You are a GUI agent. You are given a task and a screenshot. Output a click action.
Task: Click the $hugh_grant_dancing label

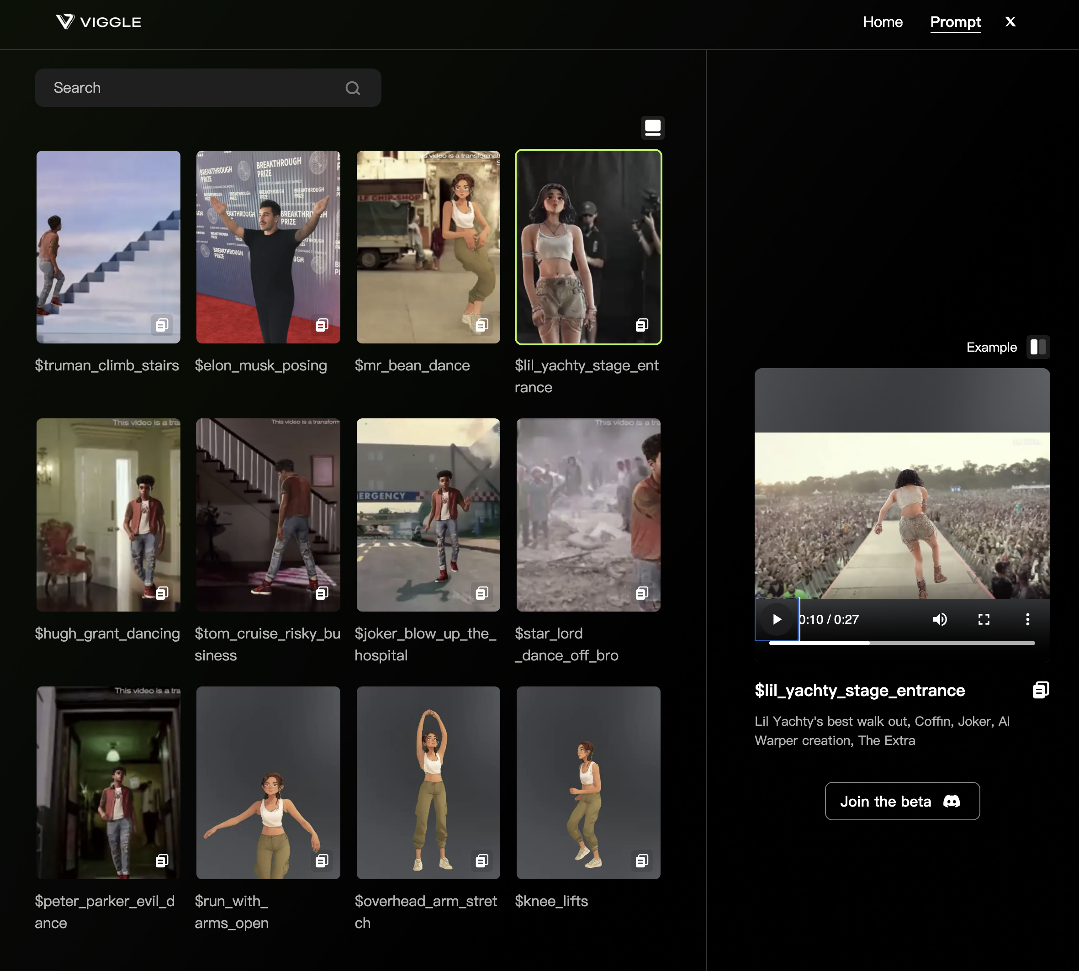pos(107,634)
